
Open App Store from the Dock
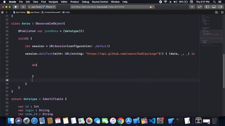click(x=129, y=121)
